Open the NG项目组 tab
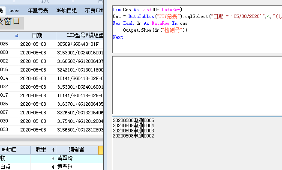The height and width of the screenshot is (170, 282). pos(66,11)
